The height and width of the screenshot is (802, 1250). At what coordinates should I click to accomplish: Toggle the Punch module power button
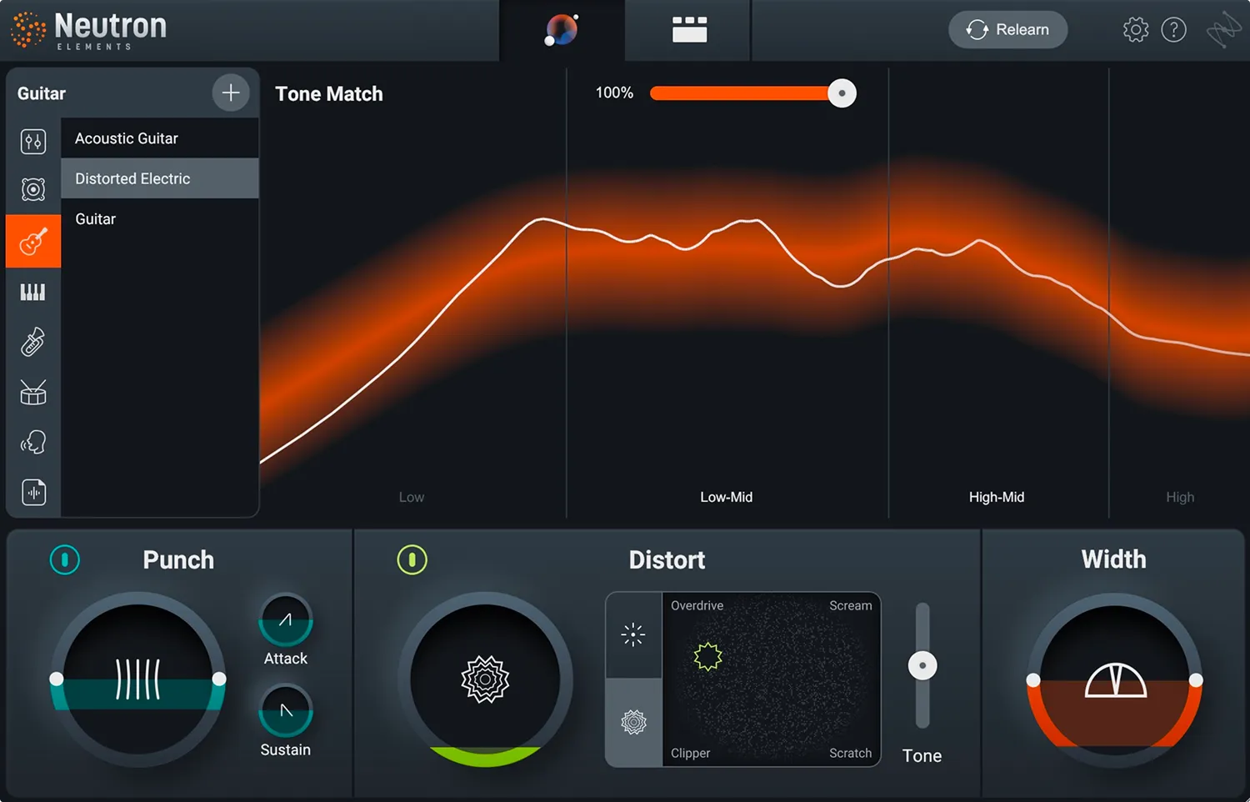tap(65, 559)
